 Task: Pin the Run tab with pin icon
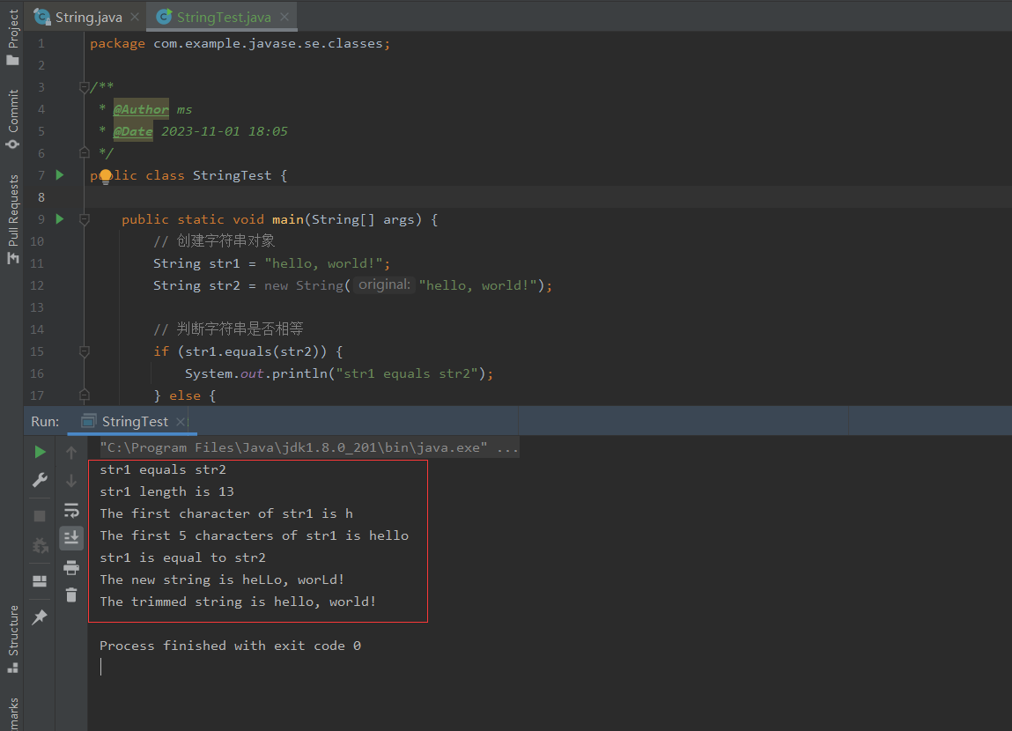click(x=40, y=617)
